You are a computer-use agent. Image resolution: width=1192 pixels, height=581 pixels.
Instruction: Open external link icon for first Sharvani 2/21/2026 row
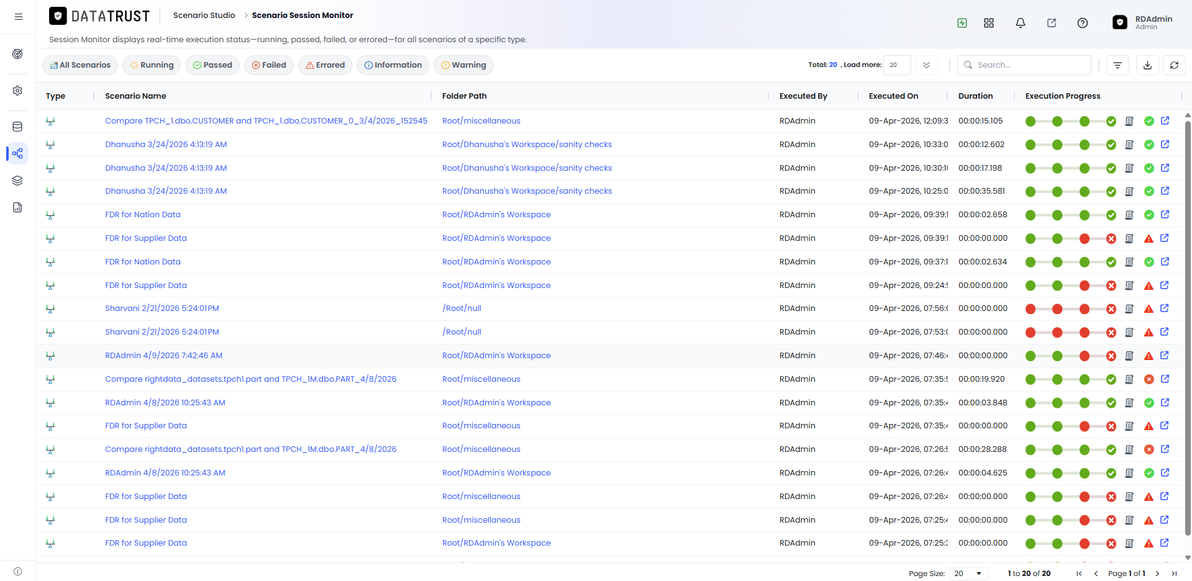[1165, 309]
